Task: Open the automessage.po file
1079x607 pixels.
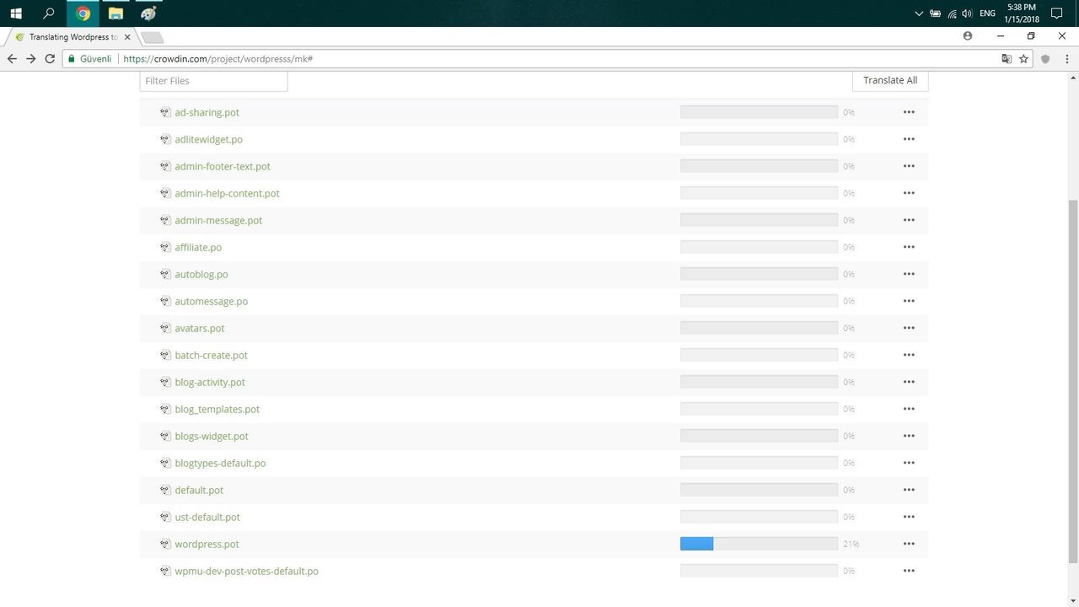Action: click(x=211, y=301)
